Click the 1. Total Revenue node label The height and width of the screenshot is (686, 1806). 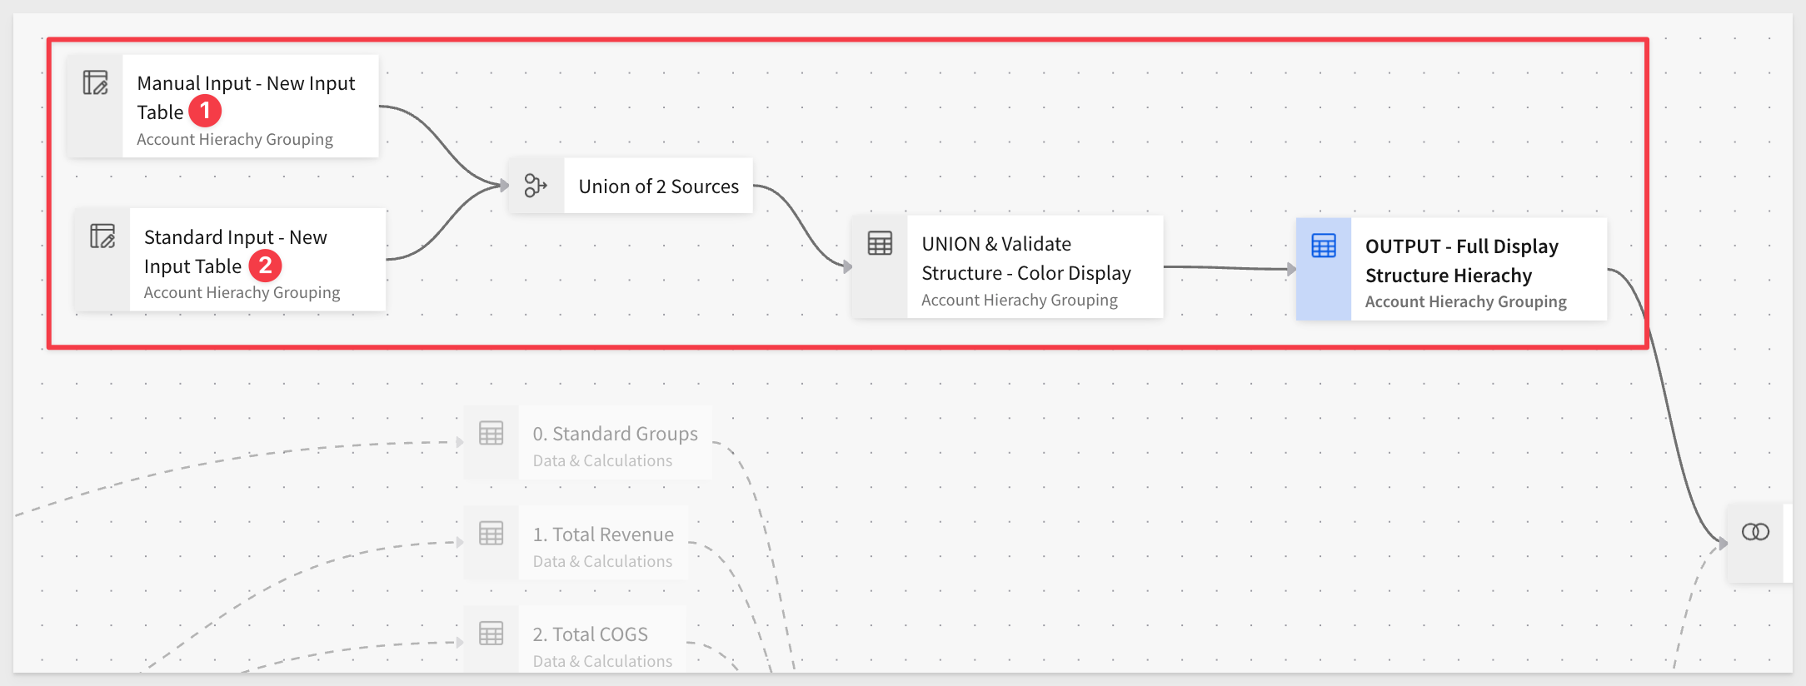(603, 534)
